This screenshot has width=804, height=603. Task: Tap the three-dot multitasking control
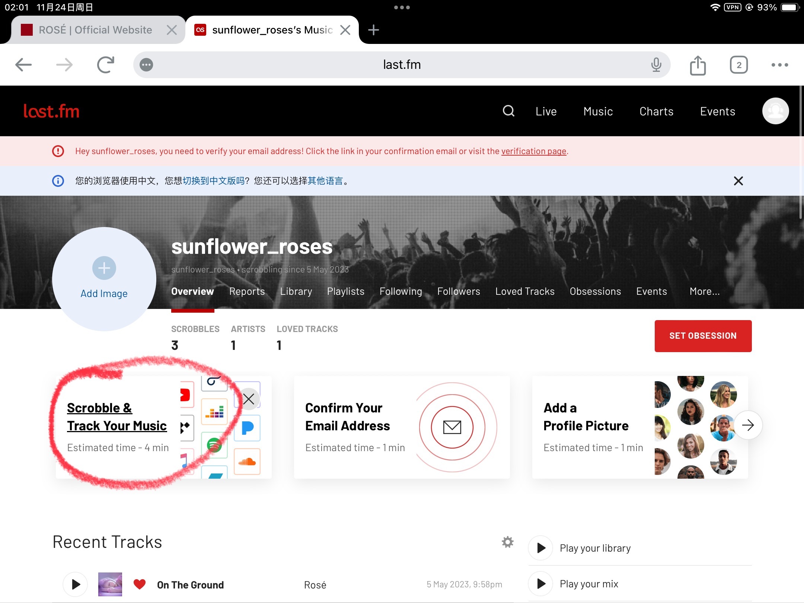402,7
